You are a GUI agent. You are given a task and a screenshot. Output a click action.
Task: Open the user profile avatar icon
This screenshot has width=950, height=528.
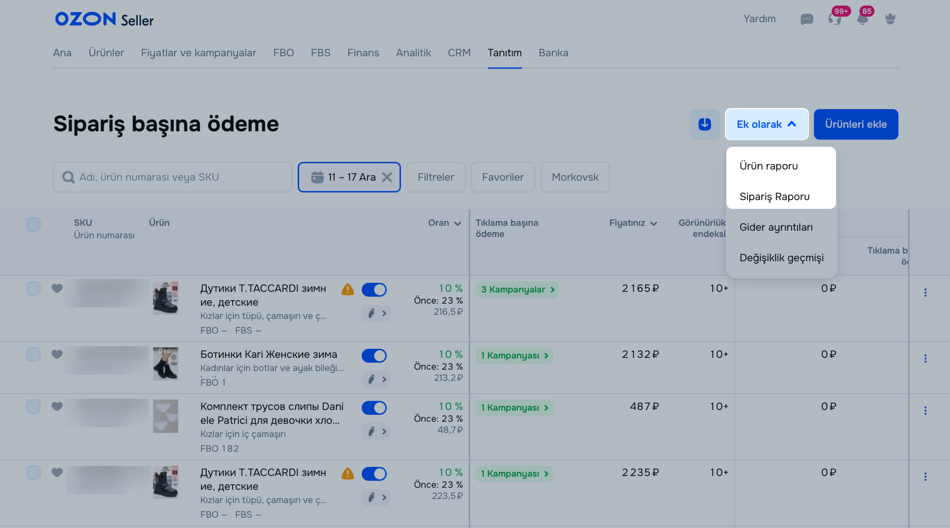pyautogui.click(x=890, y=19)
